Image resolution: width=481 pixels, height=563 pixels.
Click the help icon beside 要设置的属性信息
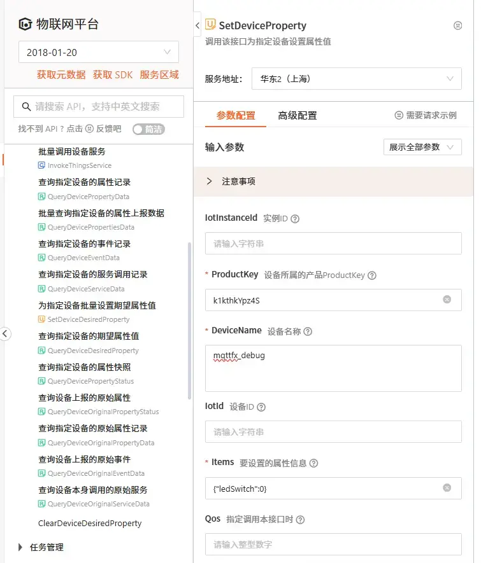click(x=313, y=464)
